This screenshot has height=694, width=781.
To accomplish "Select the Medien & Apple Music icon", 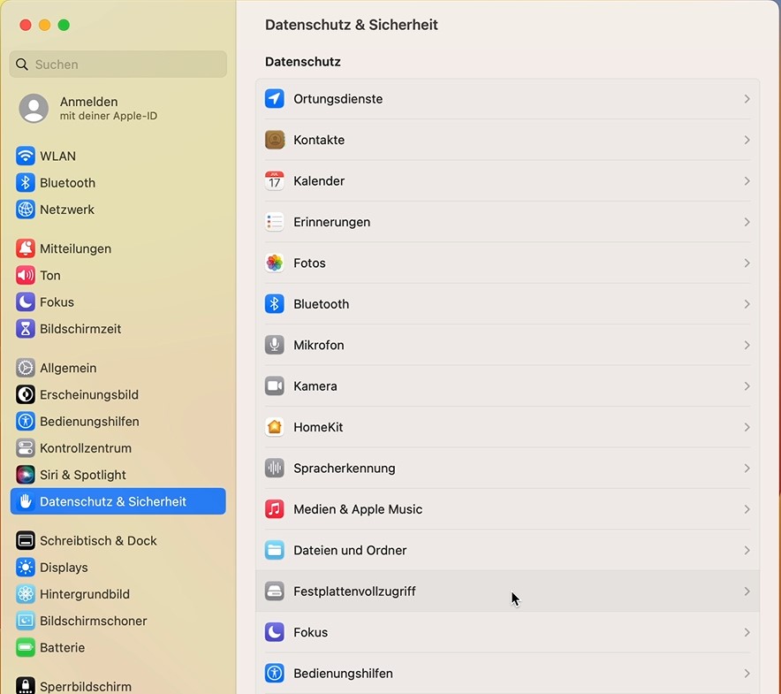I will 275,509.
